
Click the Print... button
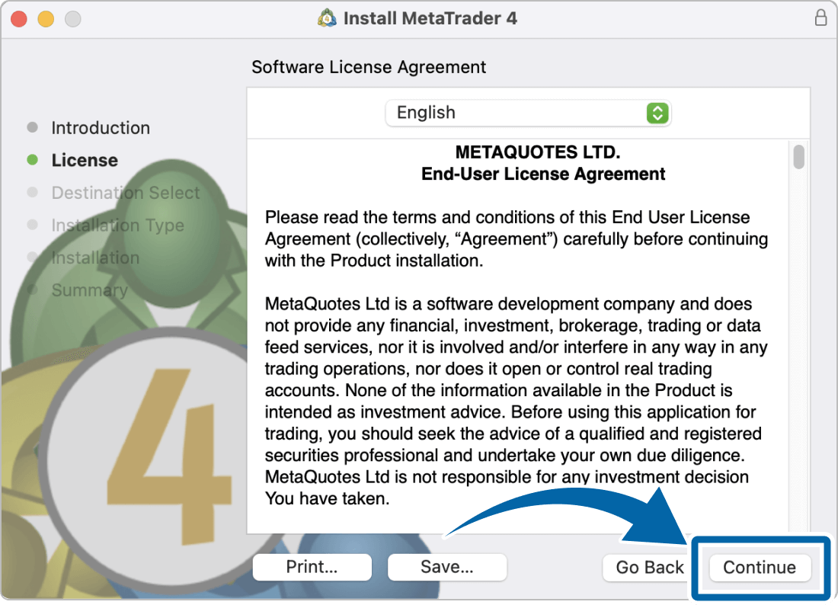click(312, 567)
